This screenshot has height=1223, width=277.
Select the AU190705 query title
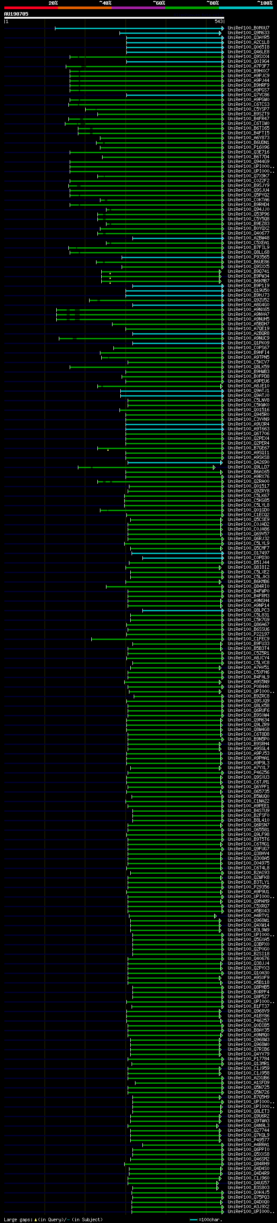(x=16, y=14)
